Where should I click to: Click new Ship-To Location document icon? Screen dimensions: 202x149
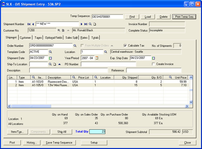click(55, 64)
